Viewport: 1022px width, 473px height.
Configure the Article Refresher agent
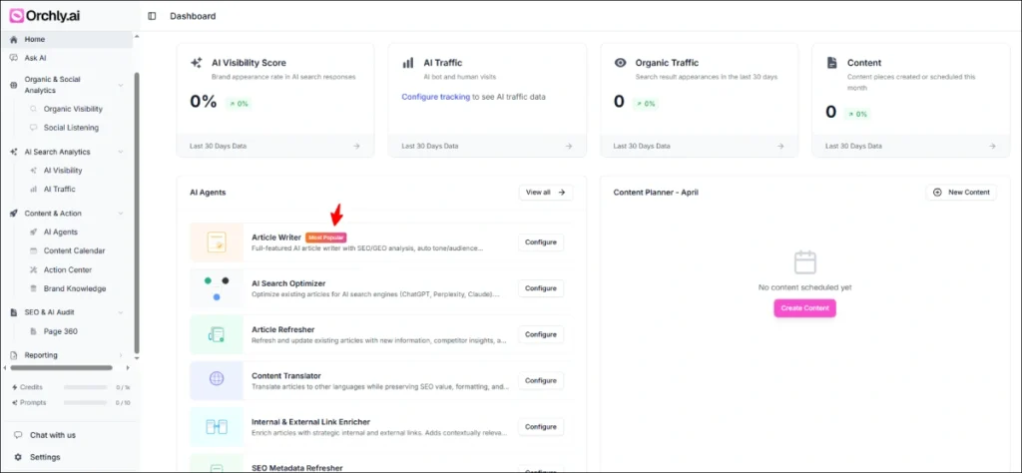(x=540, y=334)
